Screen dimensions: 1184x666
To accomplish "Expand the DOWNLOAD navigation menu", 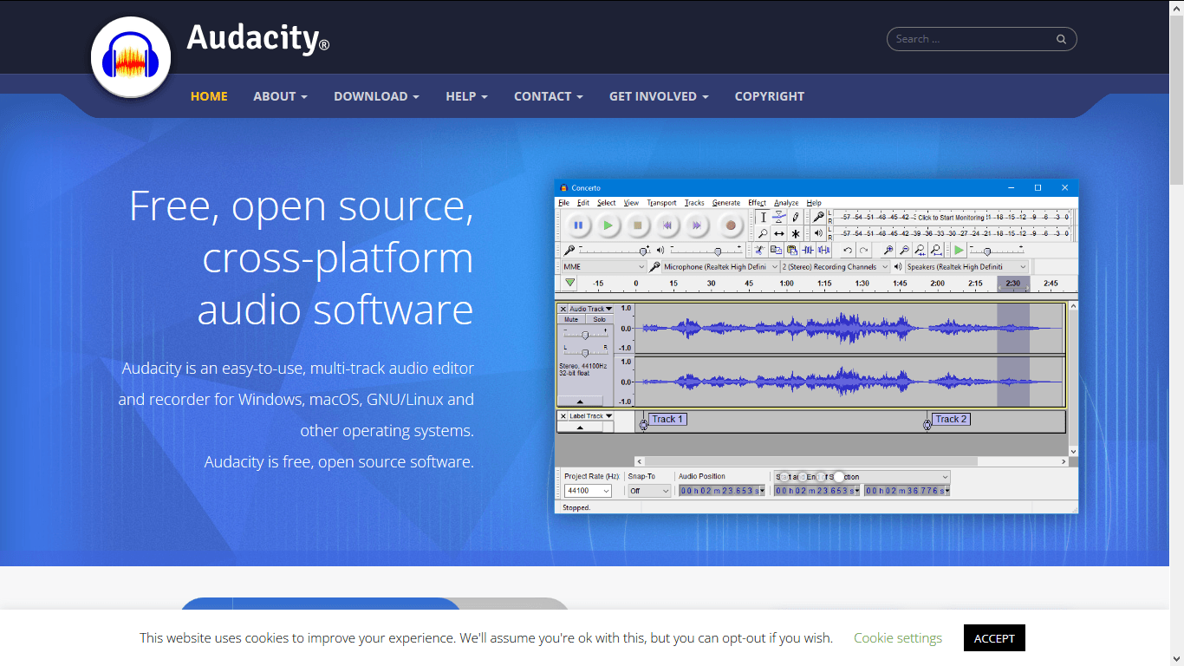I will [376, 96].
